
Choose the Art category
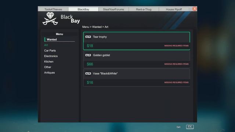pos(46,45)
